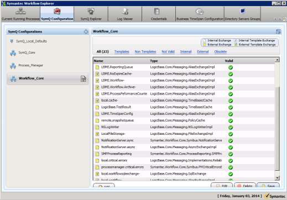
Task: Click the LogicBase.Core.Messaging.SqlExchange type cell
Action: tap(178, 173)
